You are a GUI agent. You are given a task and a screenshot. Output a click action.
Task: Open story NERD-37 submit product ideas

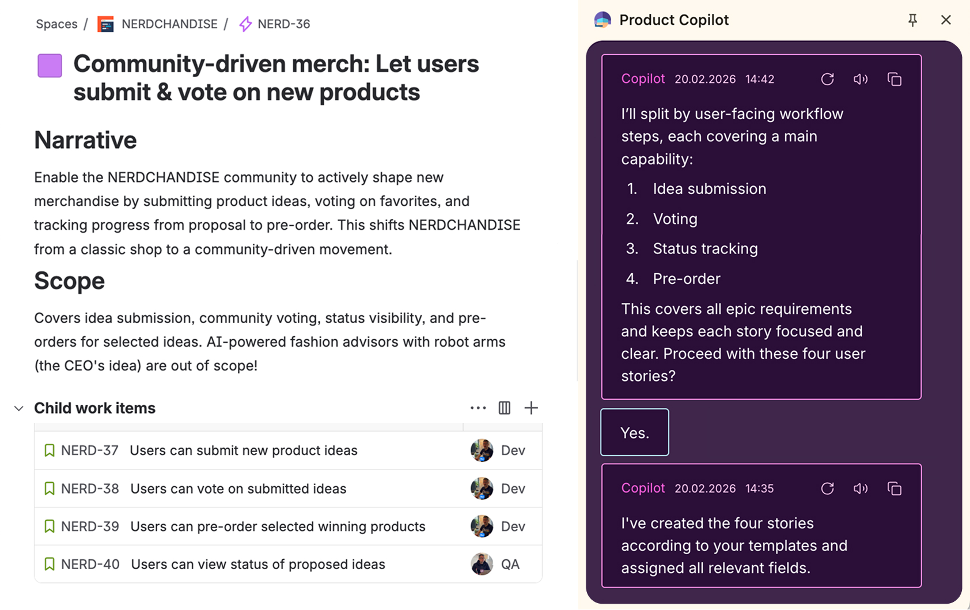coord(243,450)
